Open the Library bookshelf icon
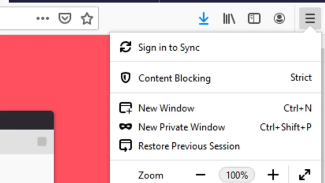The height and width of the screenshot is (183, 325). pos(229,19)
